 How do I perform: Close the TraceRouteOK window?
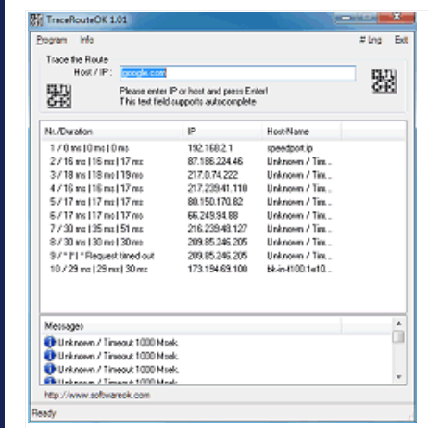397,18
